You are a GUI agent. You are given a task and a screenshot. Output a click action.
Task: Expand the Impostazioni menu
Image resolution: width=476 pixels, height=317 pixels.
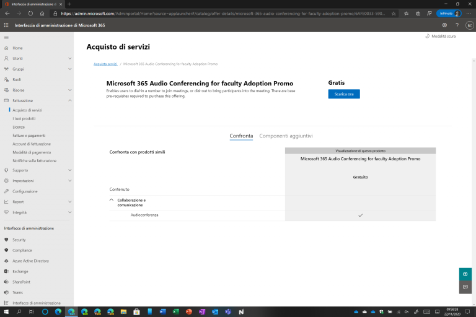click(x=70, y=181)
